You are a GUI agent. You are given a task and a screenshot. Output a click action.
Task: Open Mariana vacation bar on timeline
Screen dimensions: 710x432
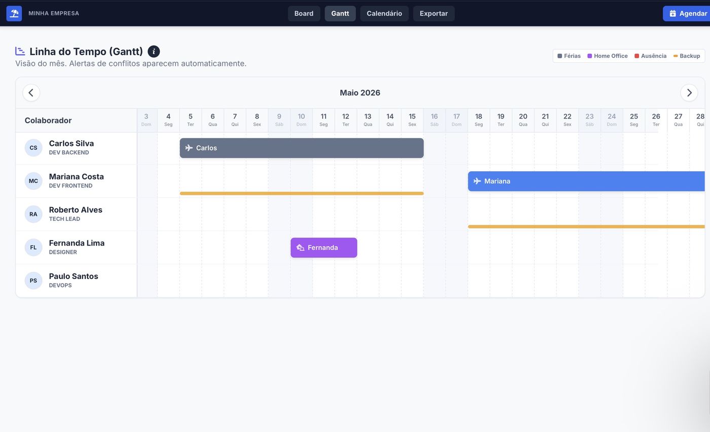[x=586, y=181]
